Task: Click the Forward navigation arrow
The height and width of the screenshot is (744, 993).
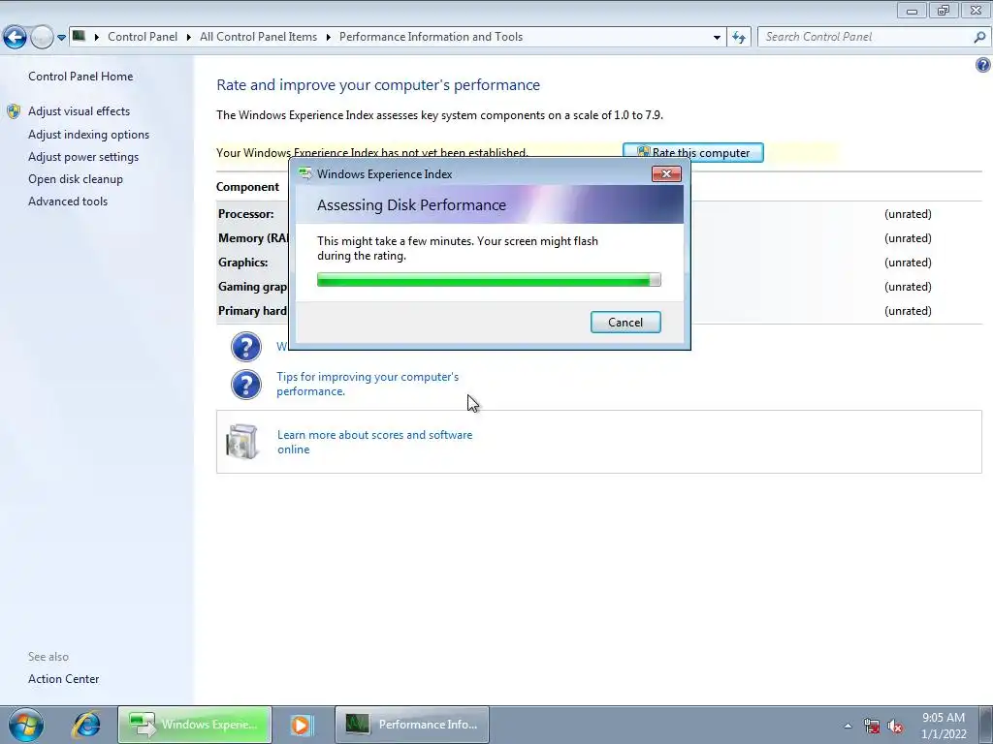Action: click(42, 38)
